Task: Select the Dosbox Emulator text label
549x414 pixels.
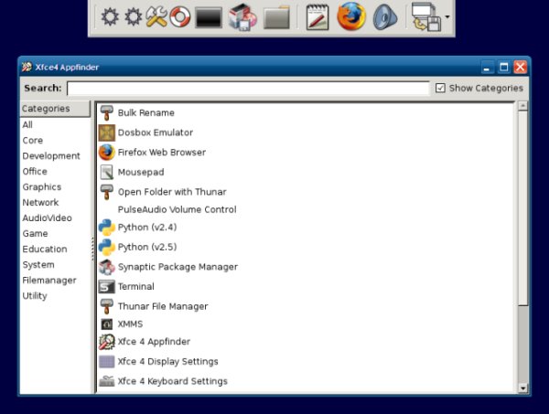Action: 156,133
